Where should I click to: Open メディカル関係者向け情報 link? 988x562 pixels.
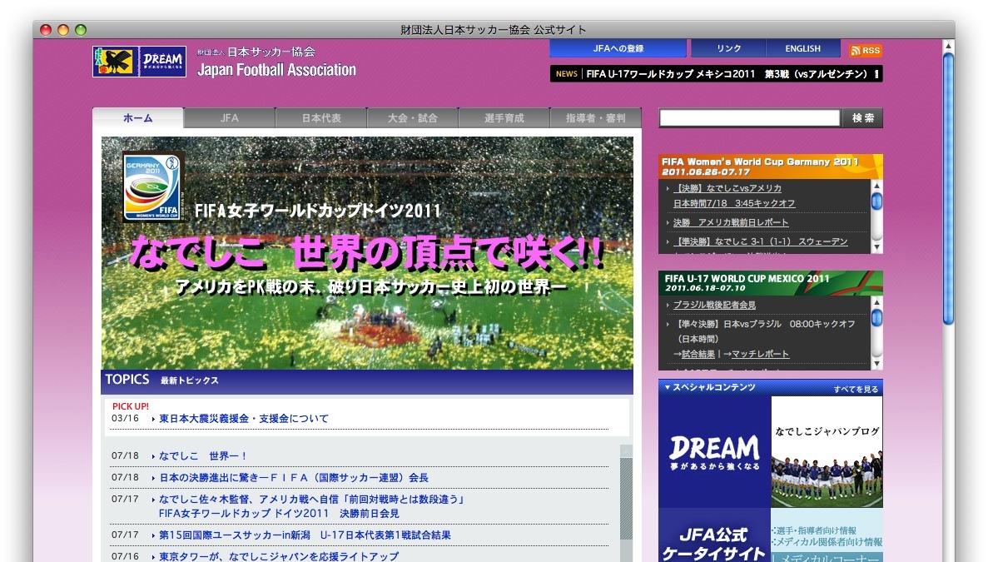click(828, 542)
